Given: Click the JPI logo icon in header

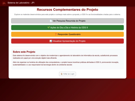Looking at the screenshot, I should click(4, 3).
